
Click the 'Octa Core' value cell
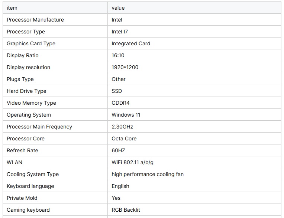[x=124, y=139]
